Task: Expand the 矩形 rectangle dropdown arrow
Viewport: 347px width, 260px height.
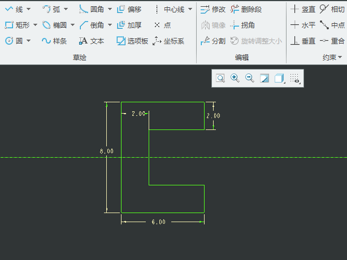Action: (35, 25)
